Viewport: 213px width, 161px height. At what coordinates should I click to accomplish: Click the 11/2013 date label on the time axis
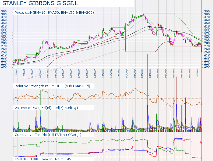(111, 73)
